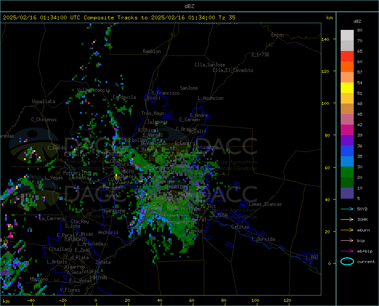
Task: Click the green 20-30 dBZ color swatch
Action: (x=347, y=172)
